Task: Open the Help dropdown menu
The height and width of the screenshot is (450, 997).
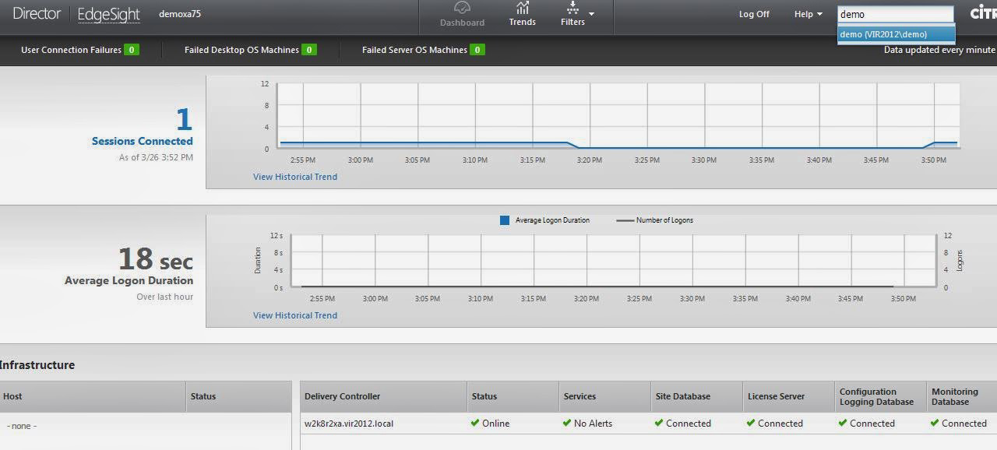Action: pos(809,14)
